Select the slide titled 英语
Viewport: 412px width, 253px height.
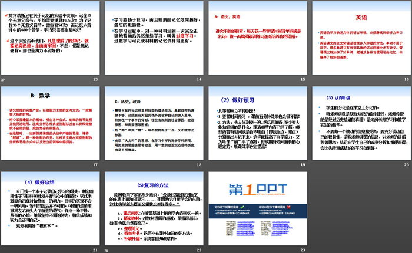point(361,38)
